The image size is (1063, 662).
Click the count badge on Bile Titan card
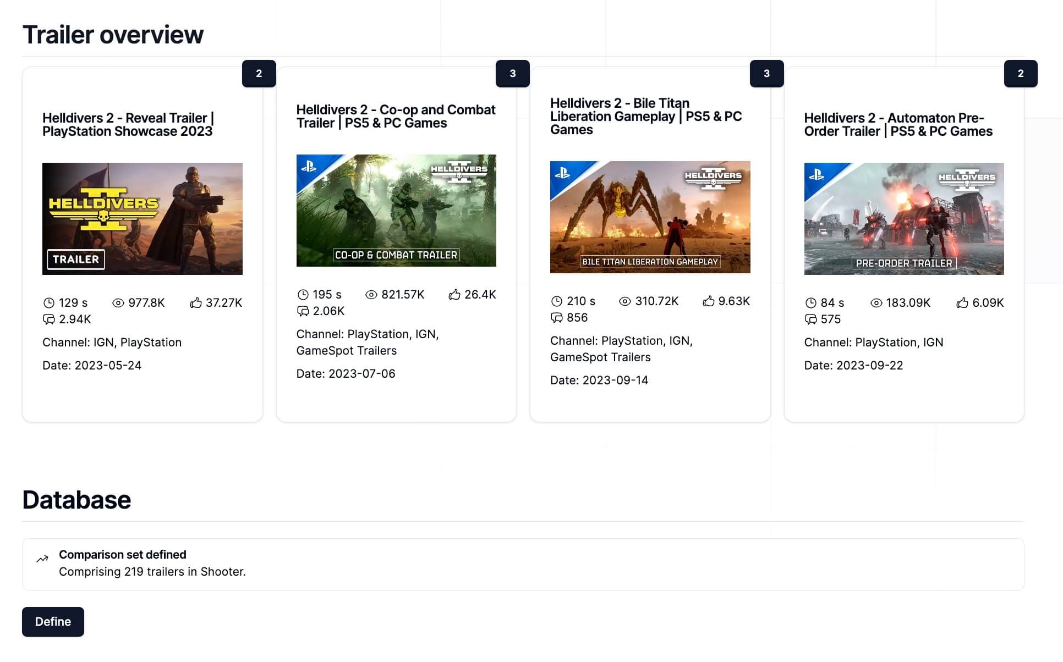point(767,74)
